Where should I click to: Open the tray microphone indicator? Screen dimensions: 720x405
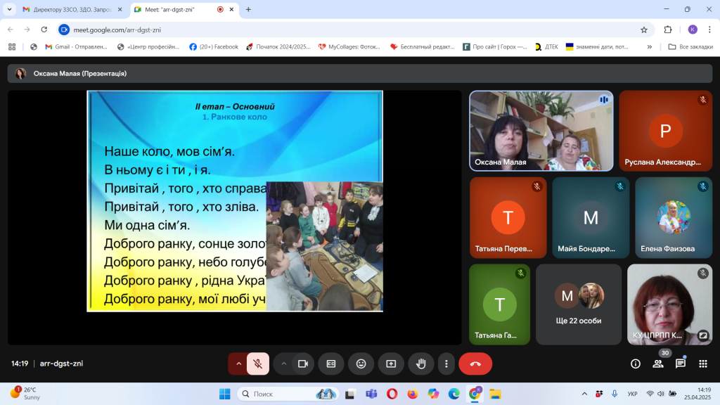[615, 394]
